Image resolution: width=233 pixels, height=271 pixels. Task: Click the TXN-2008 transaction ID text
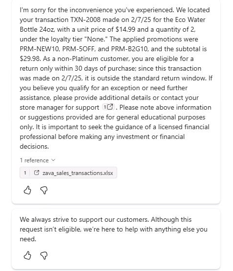pyautogui.click(x=85, y=19)
